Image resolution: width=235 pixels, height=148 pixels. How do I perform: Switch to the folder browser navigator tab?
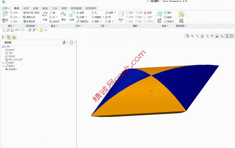(x=9, y=37)
